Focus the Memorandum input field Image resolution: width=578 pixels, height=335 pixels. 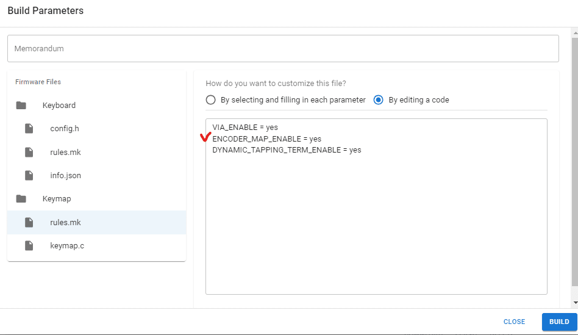[283, 48]
